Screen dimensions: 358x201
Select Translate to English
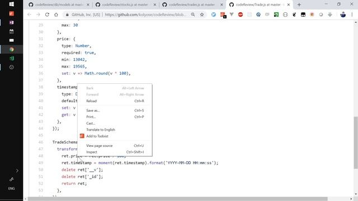pyautogui.click(x=115, y=130)
